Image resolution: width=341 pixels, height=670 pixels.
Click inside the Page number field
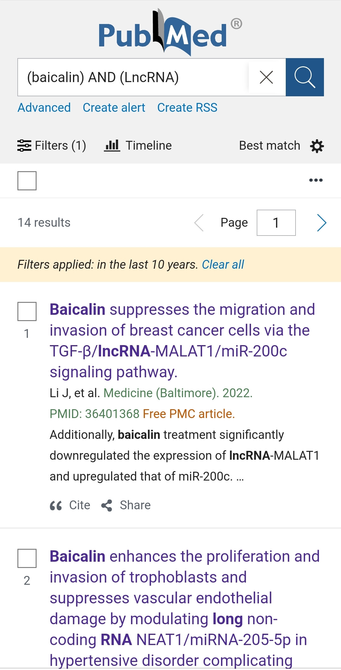pyautogui.click(x=276, y=223)
